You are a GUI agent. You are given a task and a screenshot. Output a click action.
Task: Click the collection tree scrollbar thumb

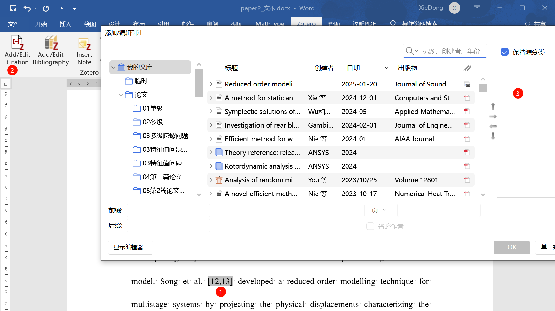(x=199, y=83)
